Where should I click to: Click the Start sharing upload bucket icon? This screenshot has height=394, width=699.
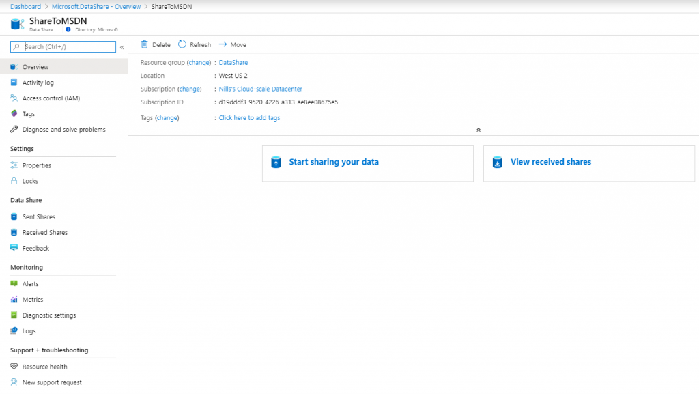[276, 163]
